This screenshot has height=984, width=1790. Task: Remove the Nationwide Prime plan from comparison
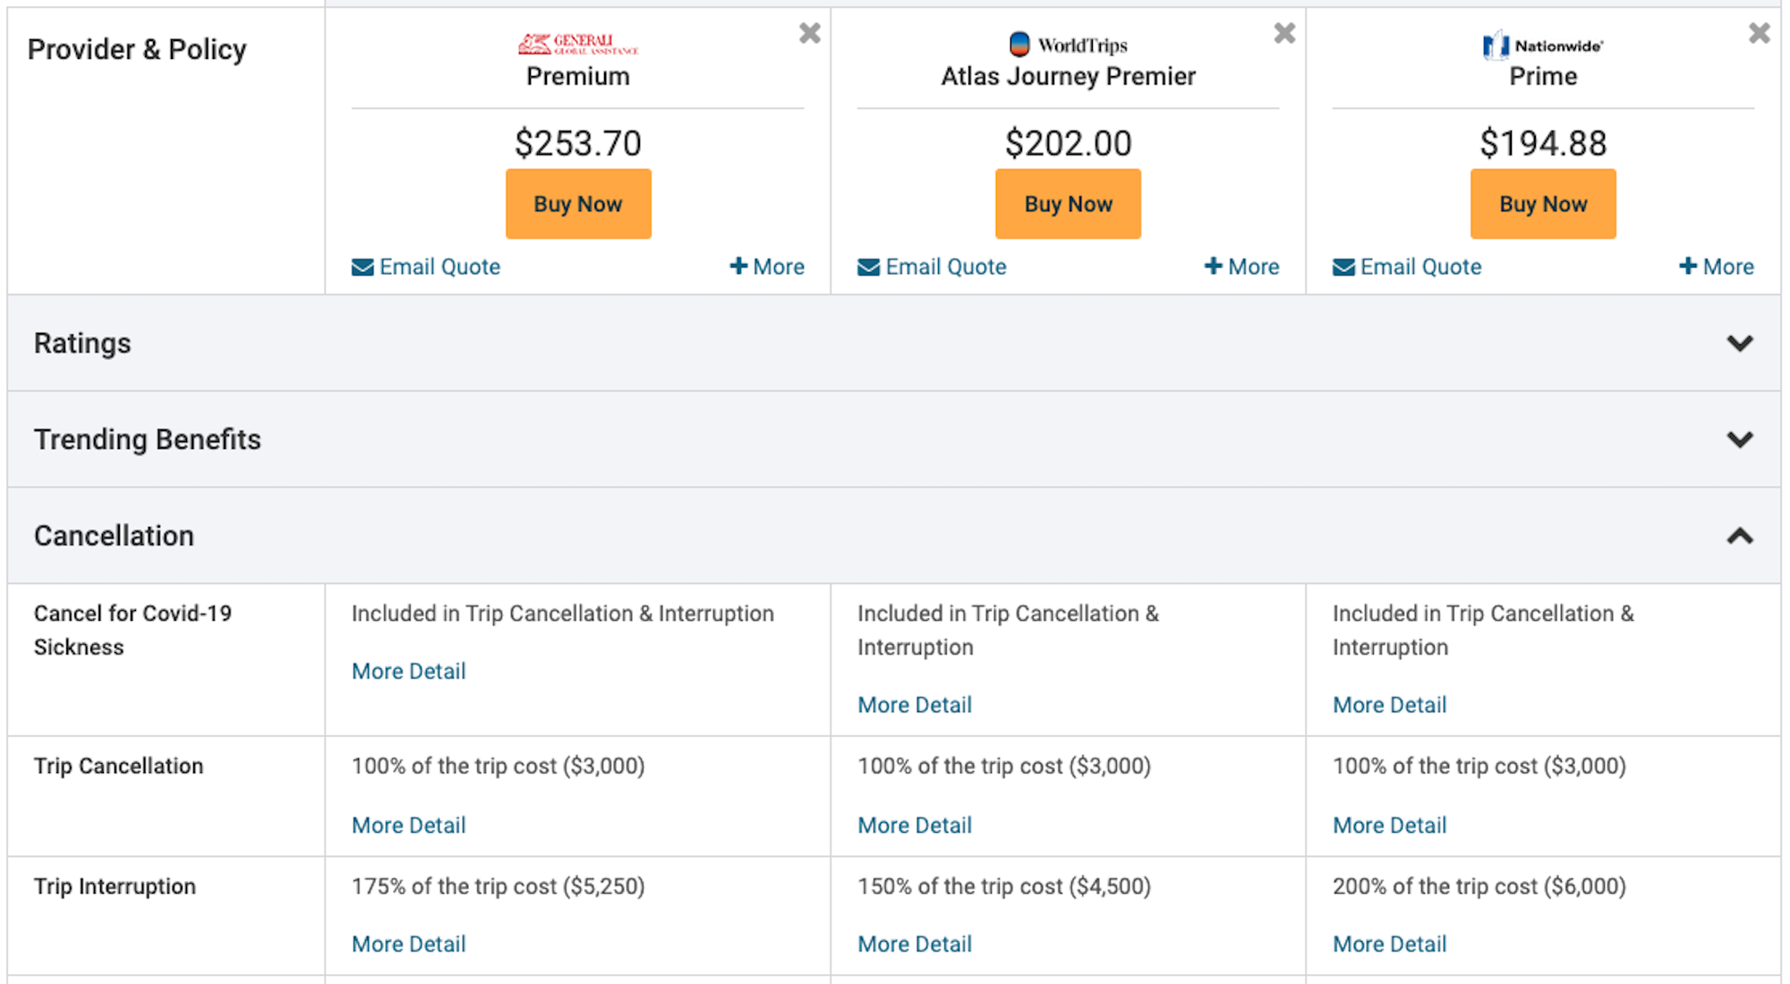(x=1759, y=34)
